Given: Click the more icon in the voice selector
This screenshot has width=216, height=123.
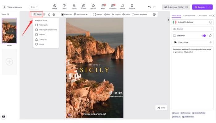Looking at the screenshot, I should 210,22.
